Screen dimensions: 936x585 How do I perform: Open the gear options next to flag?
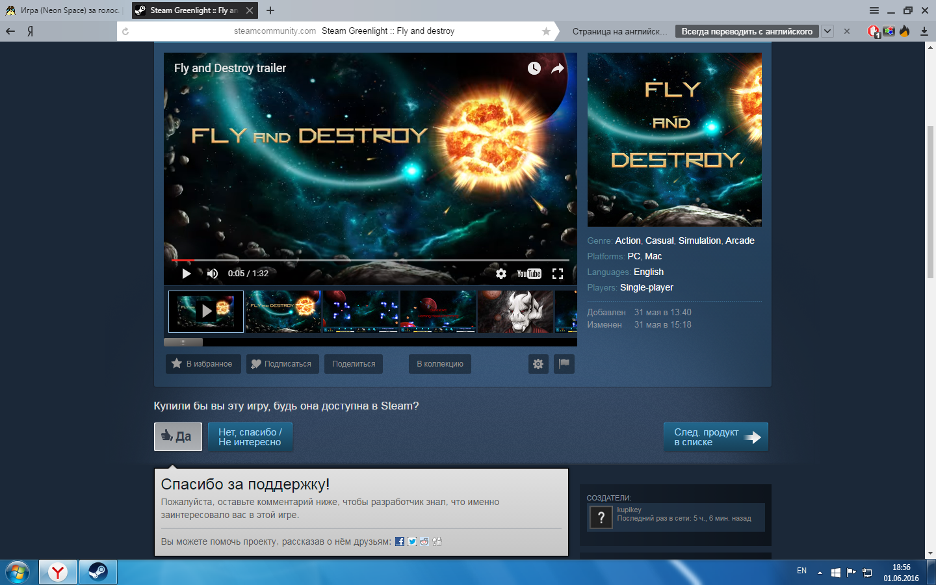click(x=538, y=364)
